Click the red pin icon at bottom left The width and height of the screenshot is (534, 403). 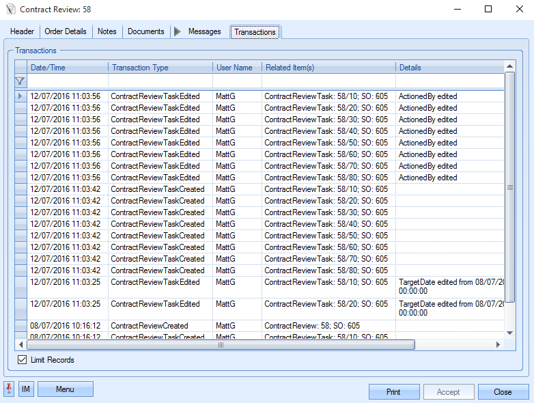tap(9, 389)
